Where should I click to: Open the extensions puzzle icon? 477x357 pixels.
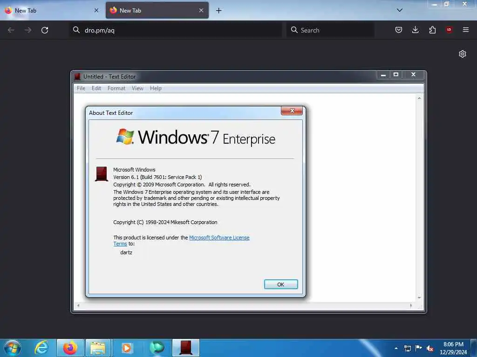pyautogui.click(x=432, y=30)
